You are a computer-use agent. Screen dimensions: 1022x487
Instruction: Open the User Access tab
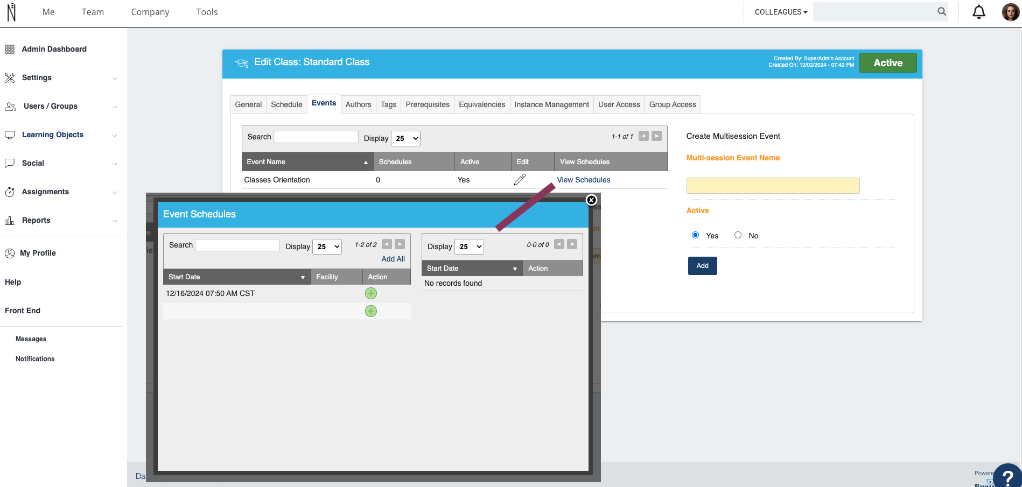pos(619,104)
